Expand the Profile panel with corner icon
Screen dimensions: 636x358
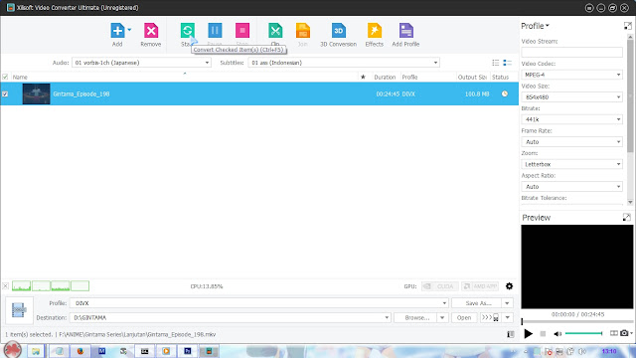(x=627, y=26)
